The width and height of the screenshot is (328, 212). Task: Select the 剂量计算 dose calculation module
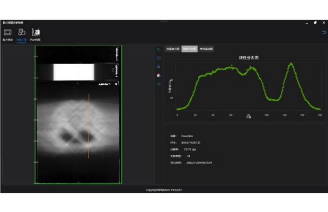coord(21,34)
